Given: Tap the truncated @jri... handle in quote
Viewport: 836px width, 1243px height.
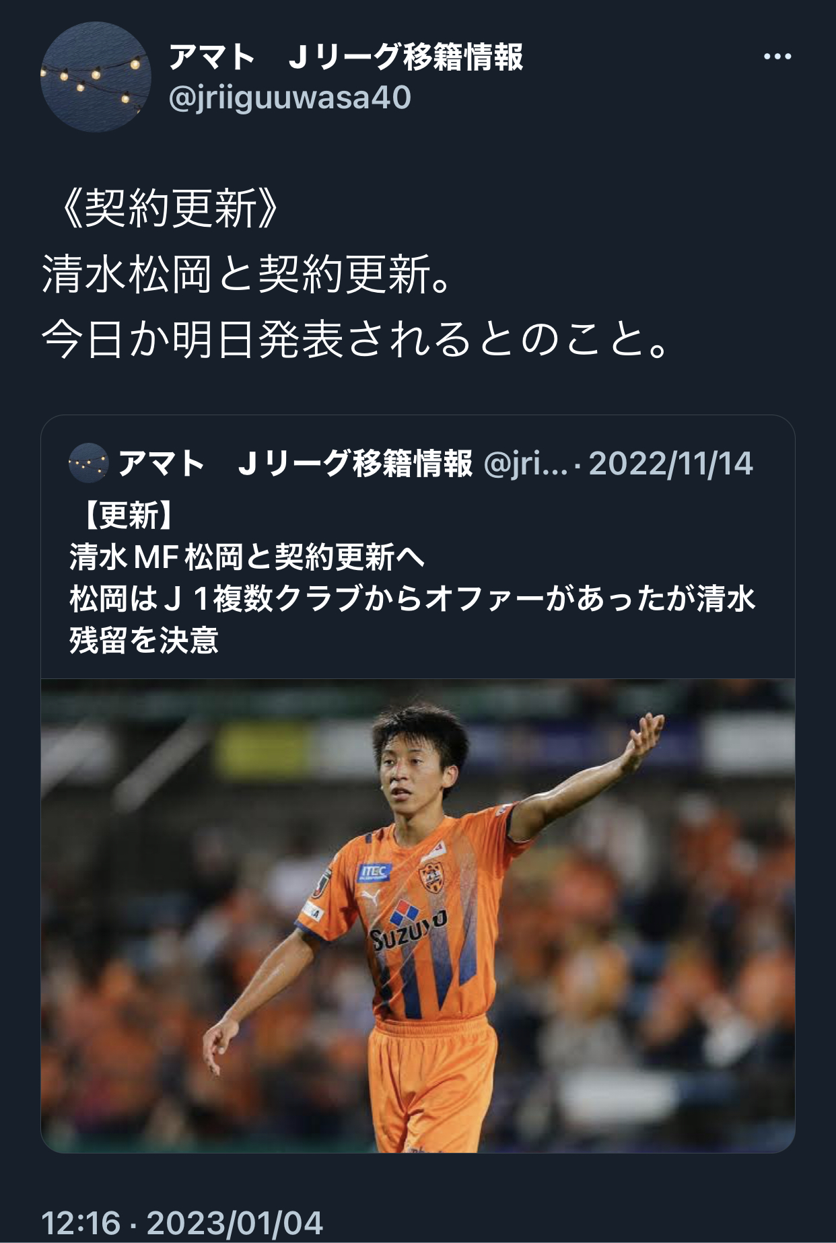Looking at the screenshot, I should click(x=526, y=464).
